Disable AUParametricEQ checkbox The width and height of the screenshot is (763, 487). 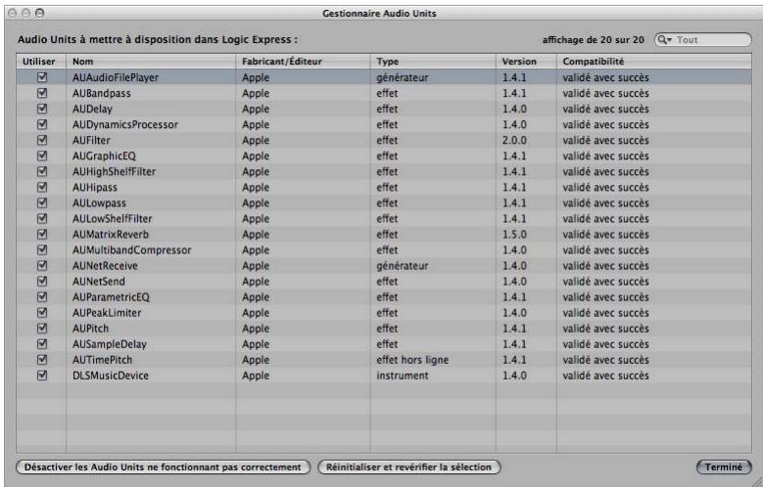42,296
